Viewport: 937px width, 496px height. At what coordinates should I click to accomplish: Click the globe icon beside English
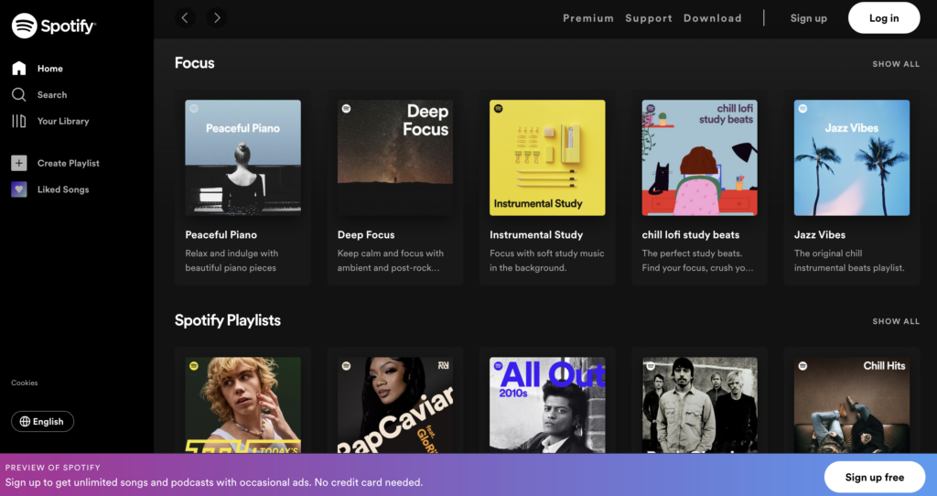point(25,421)
